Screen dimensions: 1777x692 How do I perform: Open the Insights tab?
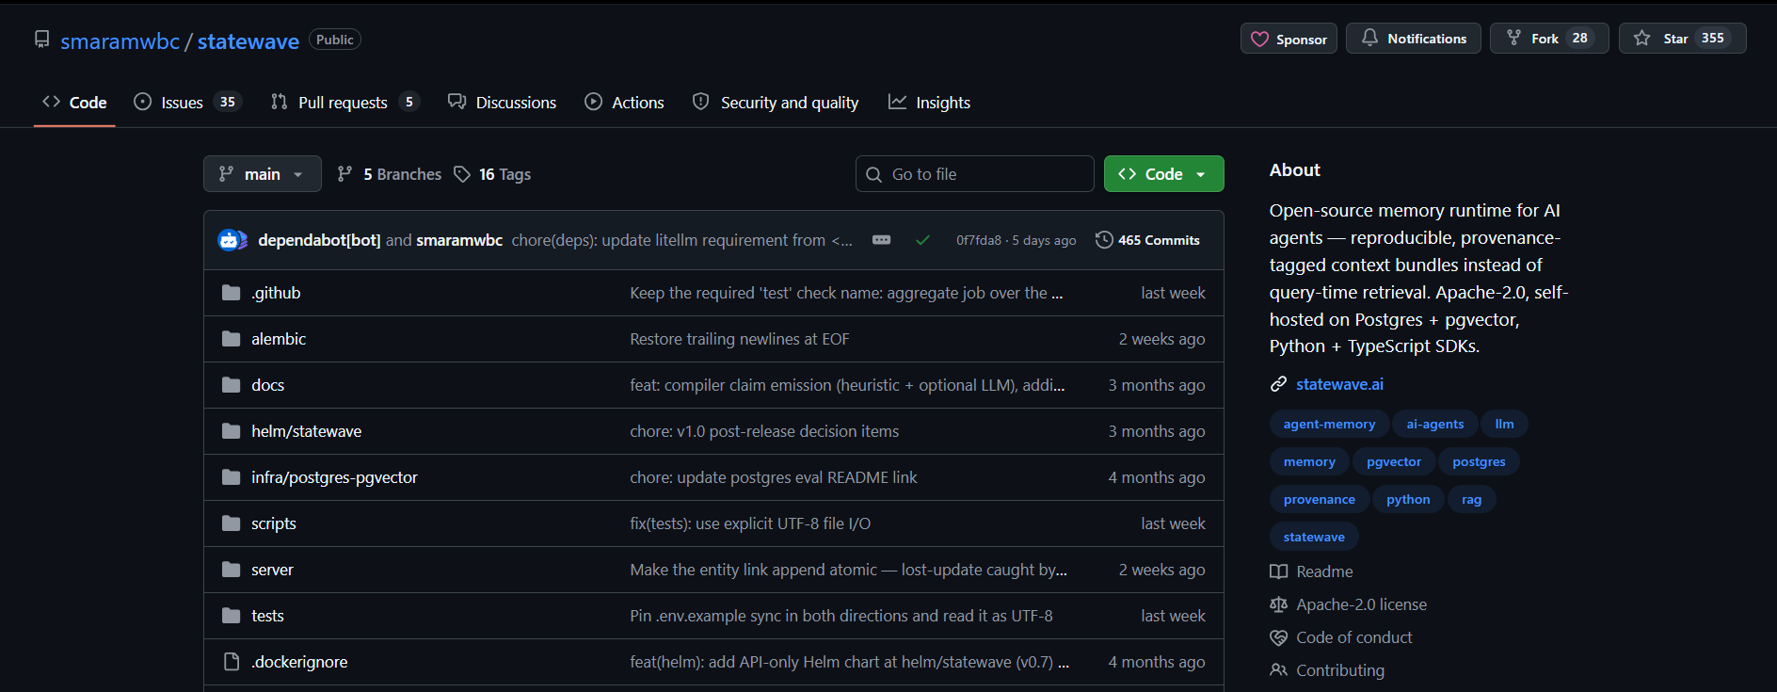coord(929,102)
